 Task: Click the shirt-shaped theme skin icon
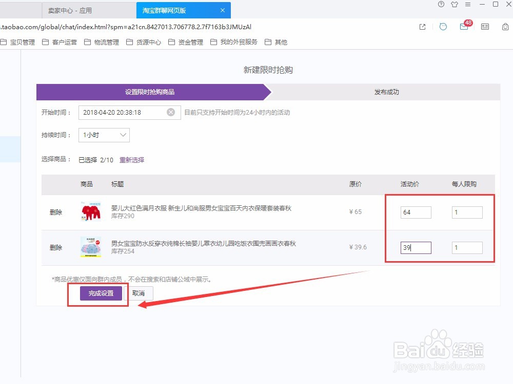point(455,5)
